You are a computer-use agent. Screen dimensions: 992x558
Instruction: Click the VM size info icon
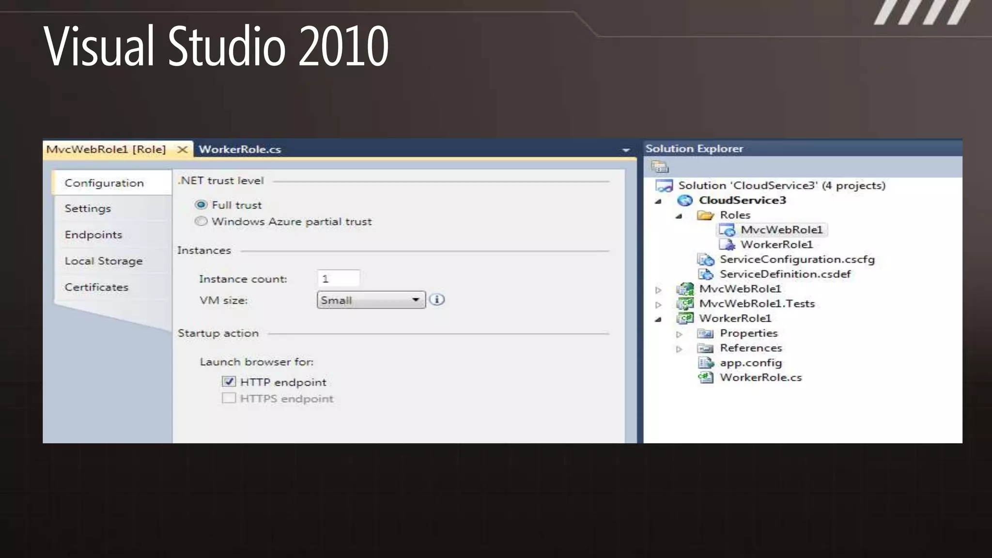437,300
